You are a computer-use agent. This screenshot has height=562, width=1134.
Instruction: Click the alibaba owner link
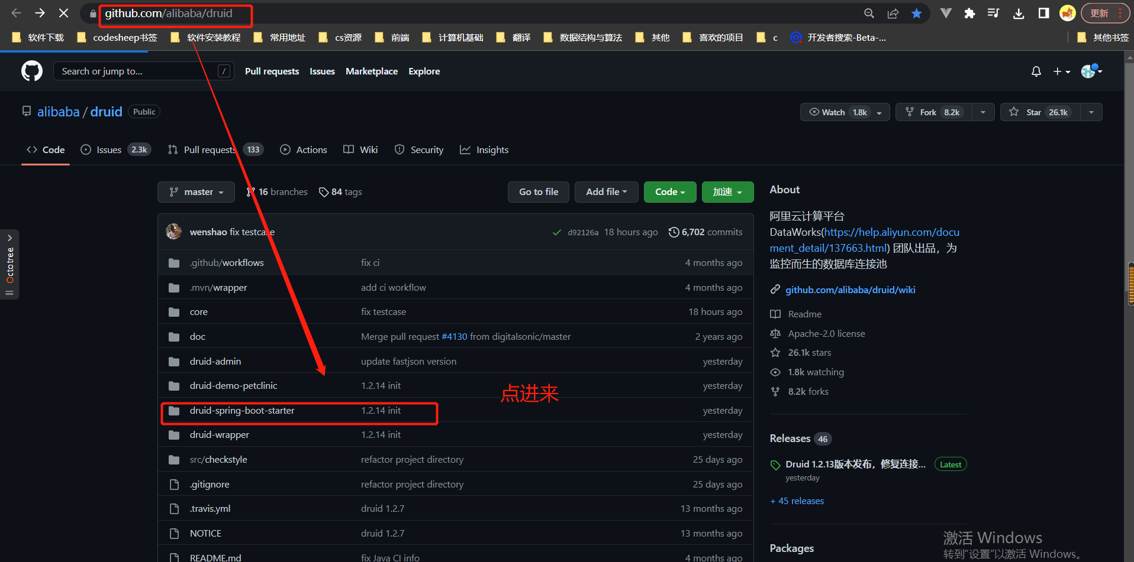pos(58,112)
